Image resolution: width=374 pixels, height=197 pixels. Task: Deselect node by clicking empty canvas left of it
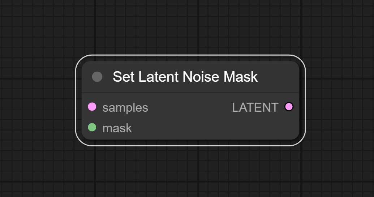click(x=36, y=101)
